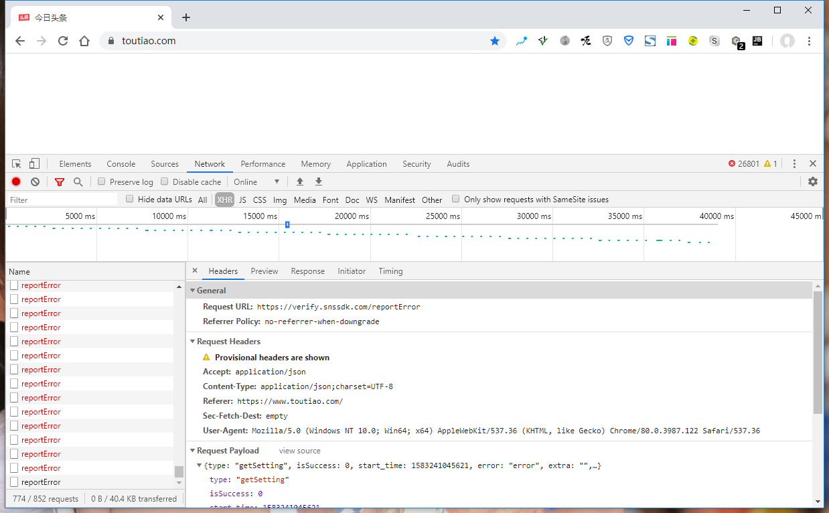Check the Disable cache option
The width and height of the screenshot is (829, 513).
pos(165,181)
